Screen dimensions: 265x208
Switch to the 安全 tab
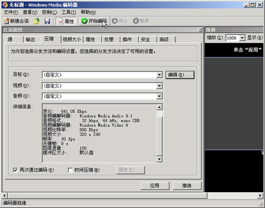(148, 40)
